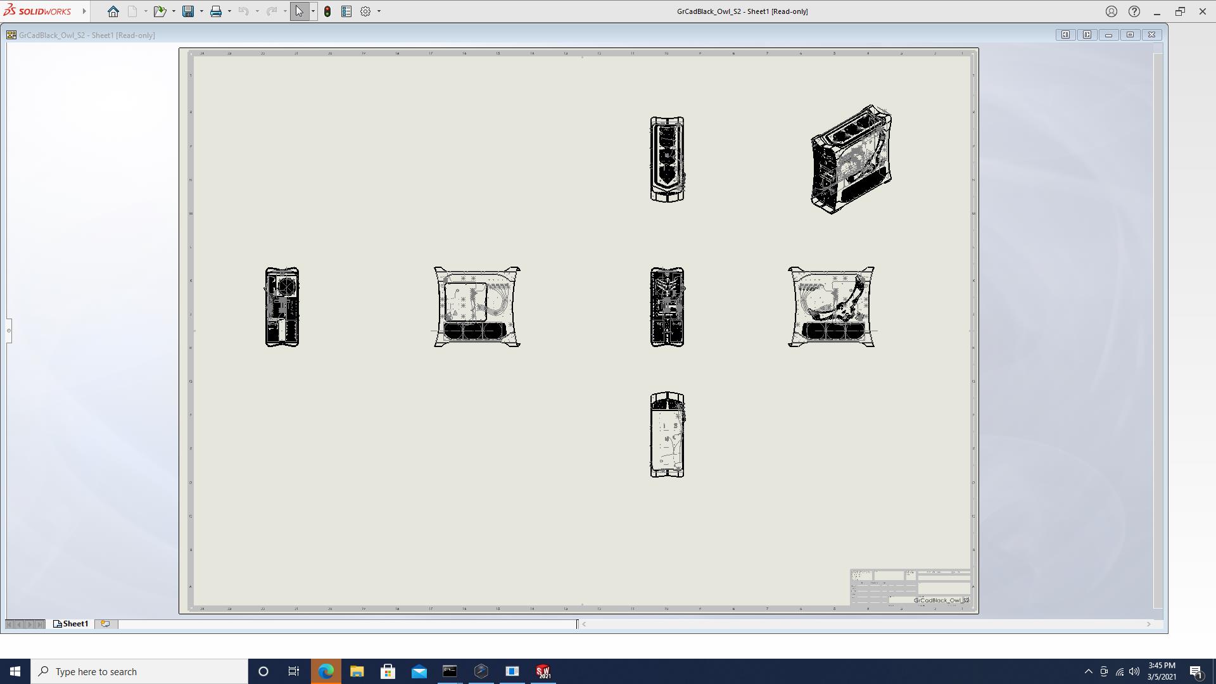Expand the Options gear dropdown arrow
Viewport: 1216px width, 684px height.
pyautogui.click(x=379, y=11)
